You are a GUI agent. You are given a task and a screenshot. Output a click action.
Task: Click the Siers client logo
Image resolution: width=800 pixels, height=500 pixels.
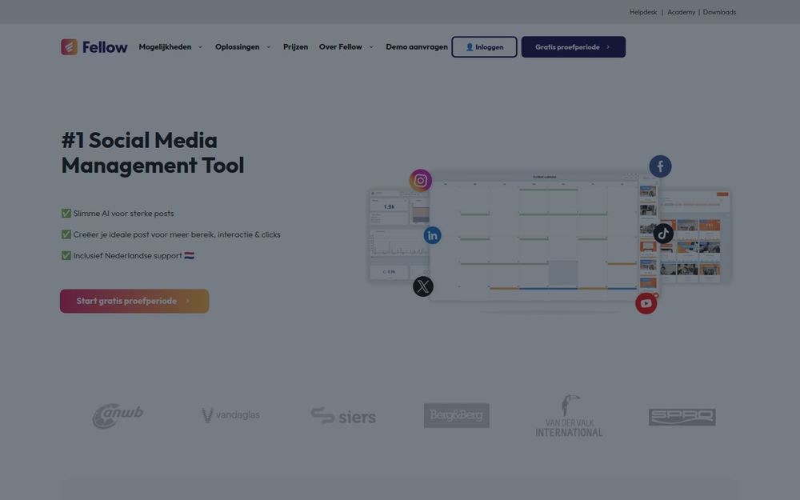tap(343, 416)
